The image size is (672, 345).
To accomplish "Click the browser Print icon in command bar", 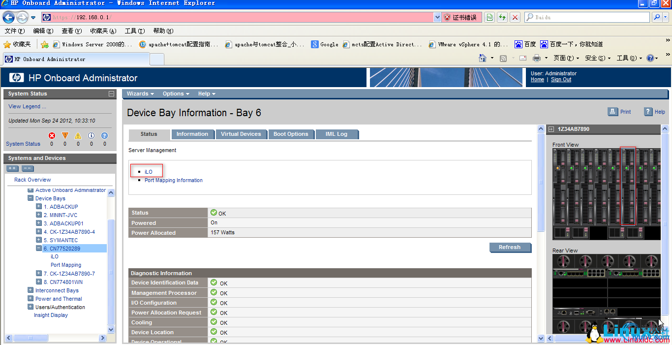I will point(537,58).
